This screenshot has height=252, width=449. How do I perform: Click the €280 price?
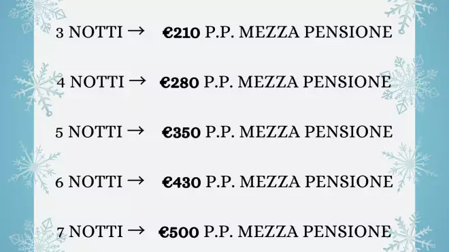[x=179, y=82]
